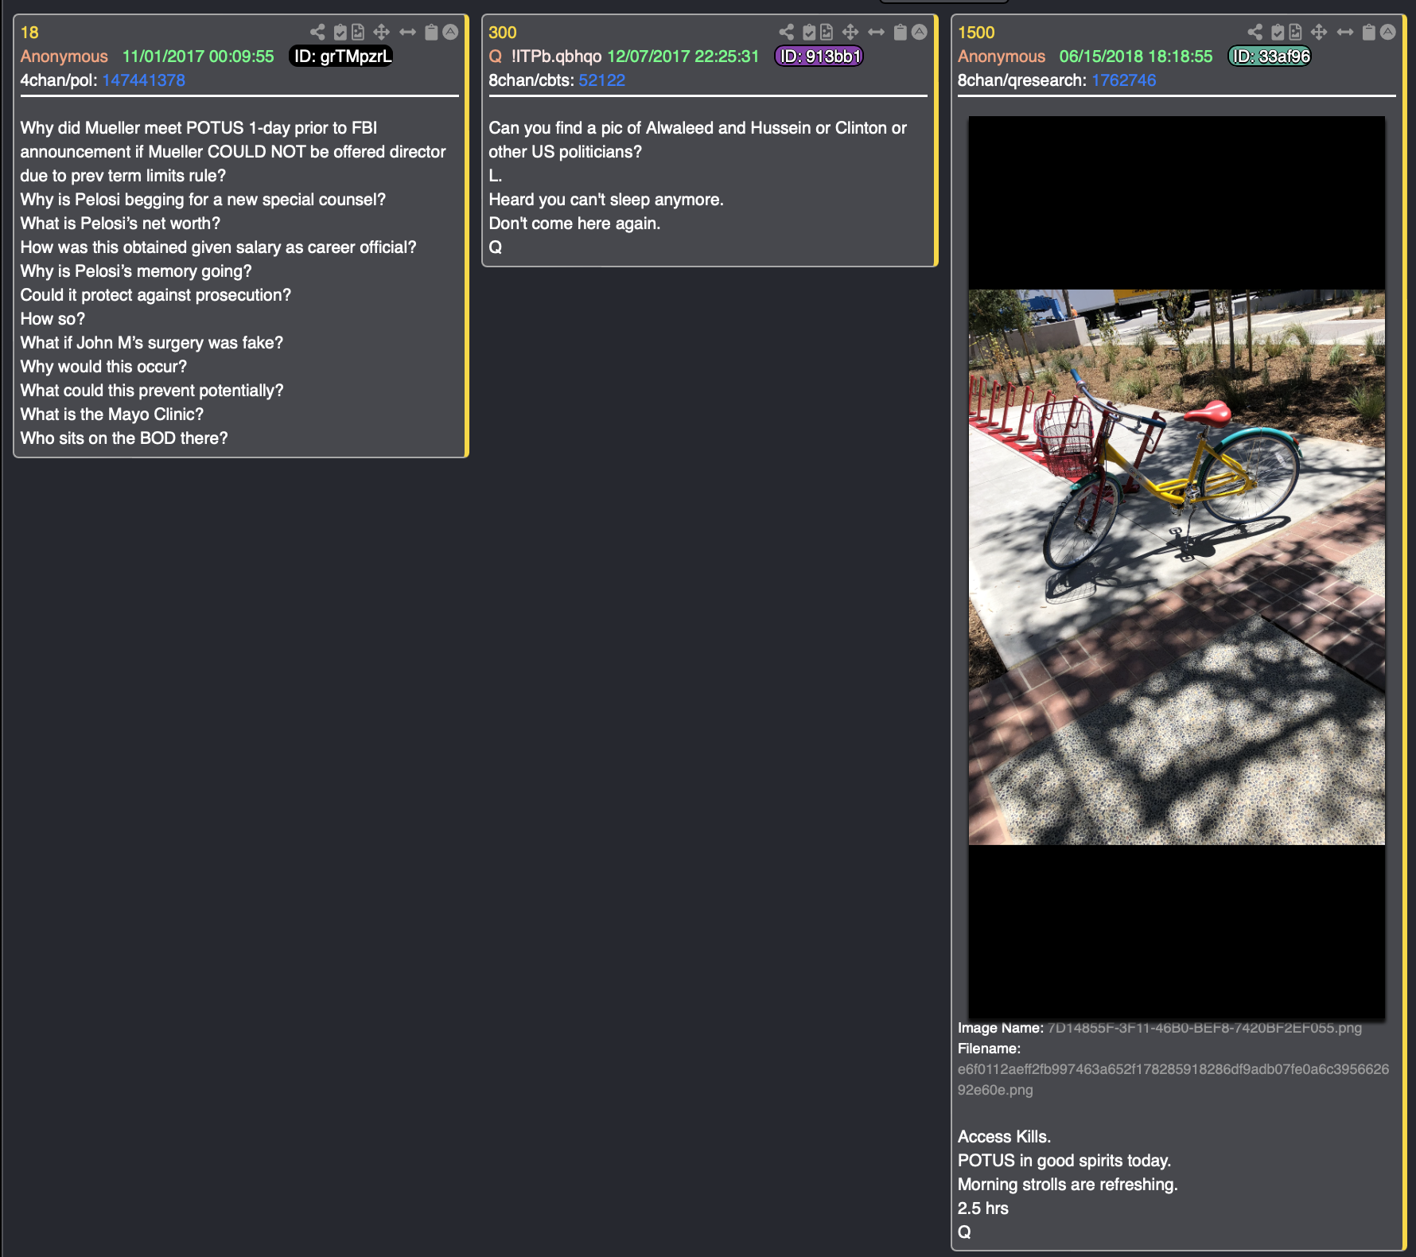Click the Q !ITPb.qbhqo author tripcode
The height and width of the screenshot is (1257, 1416).
point(545,56)
